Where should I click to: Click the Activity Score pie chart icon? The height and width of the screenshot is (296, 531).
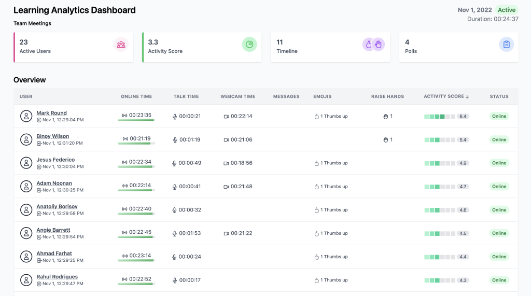pos(249,45)
